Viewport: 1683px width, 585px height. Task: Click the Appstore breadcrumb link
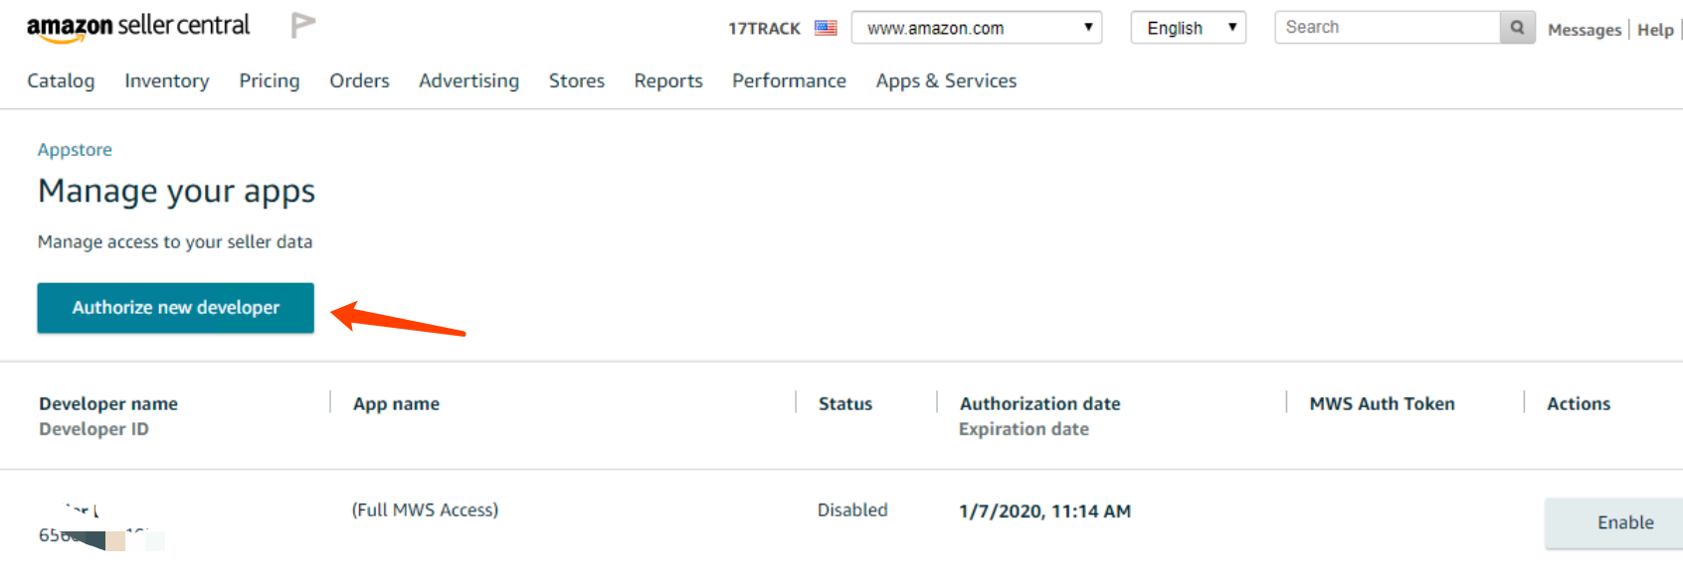click(75, 150)
